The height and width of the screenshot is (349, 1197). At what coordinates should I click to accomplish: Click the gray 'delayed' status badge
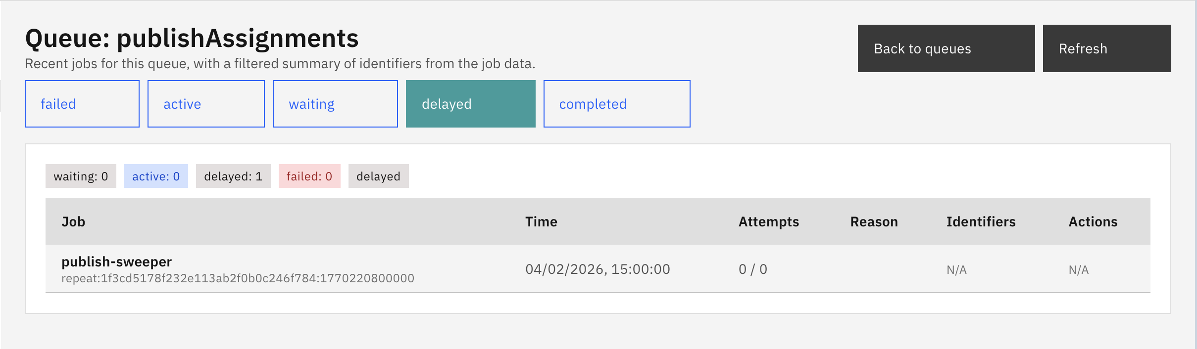click(x=378, y=176)
